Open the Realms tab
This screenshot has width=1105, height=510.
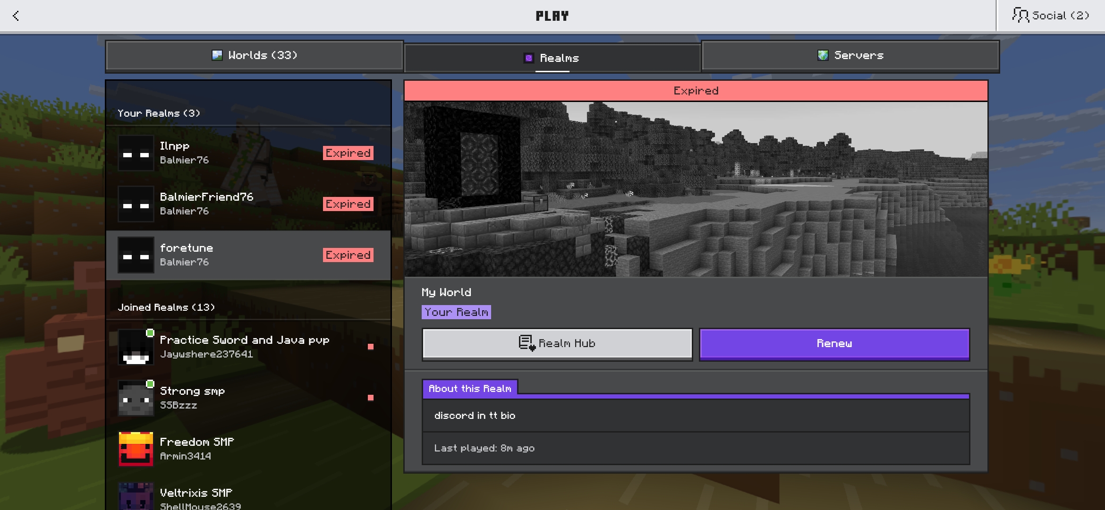(x=552, y=58)
